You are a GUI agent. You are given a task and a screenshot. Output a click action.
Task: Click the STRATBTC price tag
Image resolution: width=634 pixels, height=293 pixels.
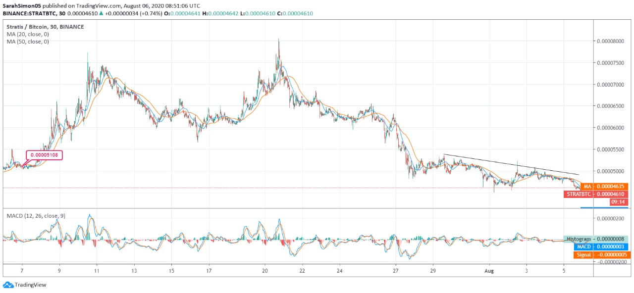[x=579, y=194]
